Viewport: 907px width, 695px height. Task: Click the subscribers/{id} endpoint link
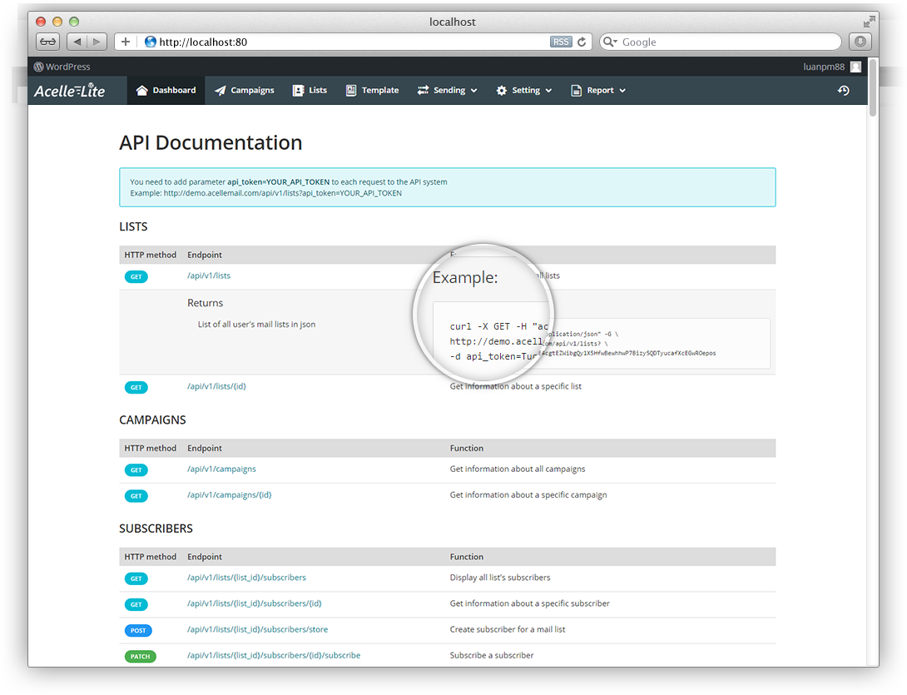(254, 603)
